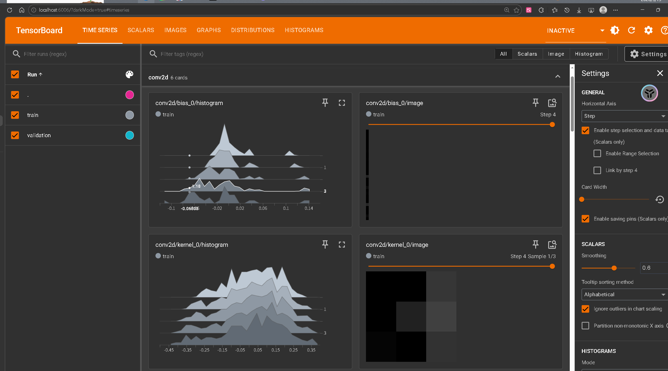The width and height of the screenshot is (668, 371).
Task: Pin the conv2d/bias_0/histogram card
Action: (x=325, y=103)
